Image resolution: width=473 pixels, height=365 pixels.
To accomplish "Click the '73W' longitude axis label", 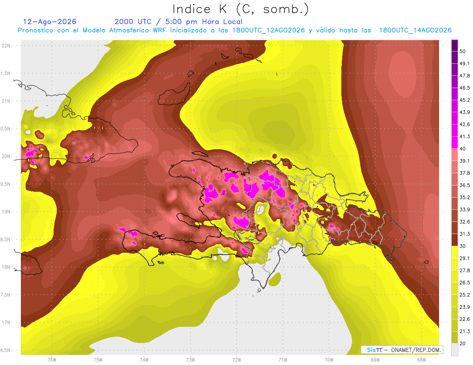I will pos(190,360).
